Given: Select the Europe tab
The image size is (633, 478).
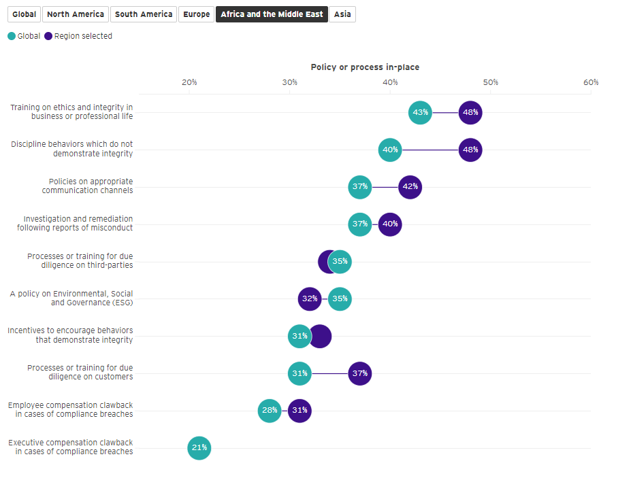Looking at the screenshot, I should pyautogui.click(x=197, y=14).
